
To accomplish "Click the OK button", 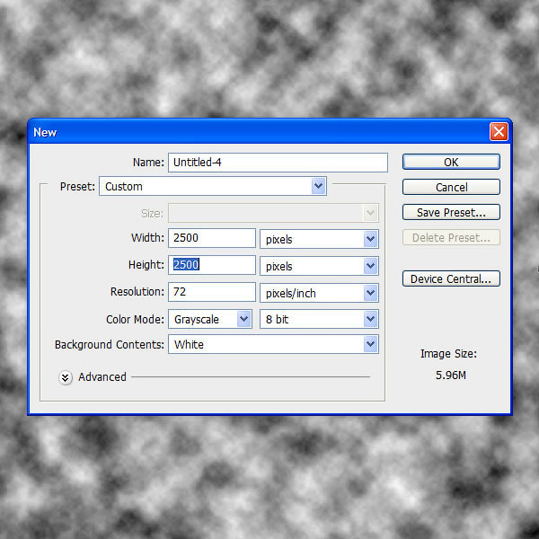I will tap(451, 162).
